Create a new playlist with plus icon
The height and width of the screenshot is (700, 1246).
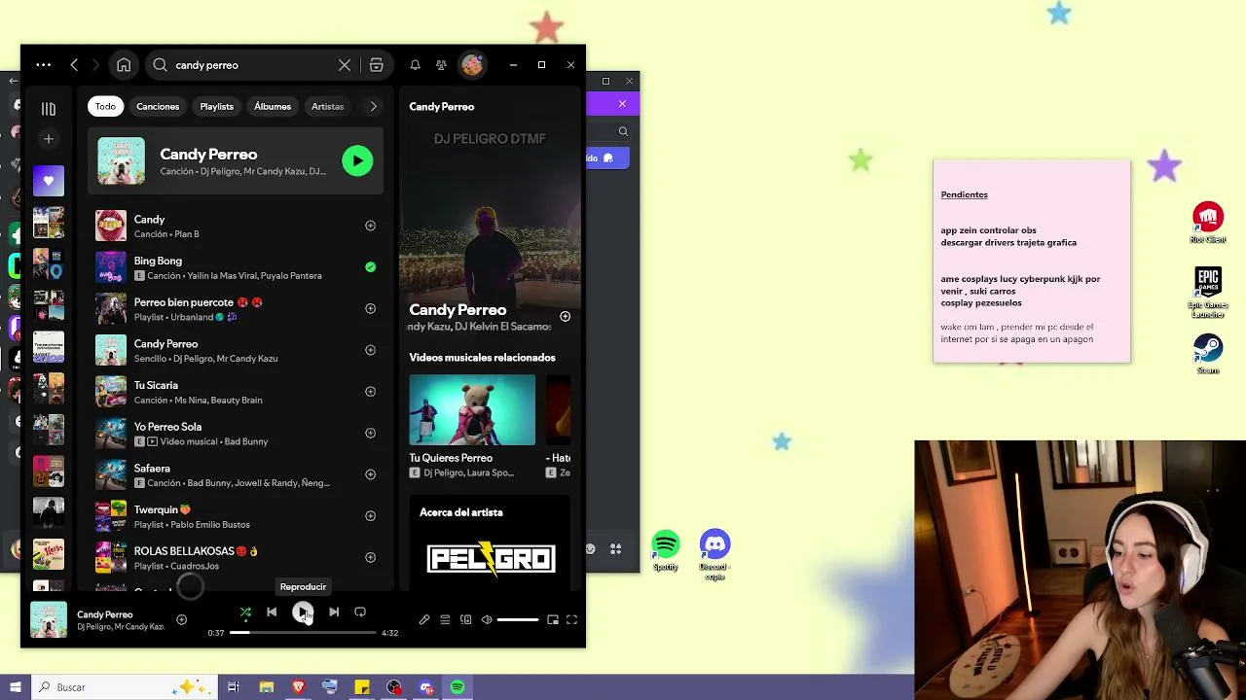tap(49, 139)
